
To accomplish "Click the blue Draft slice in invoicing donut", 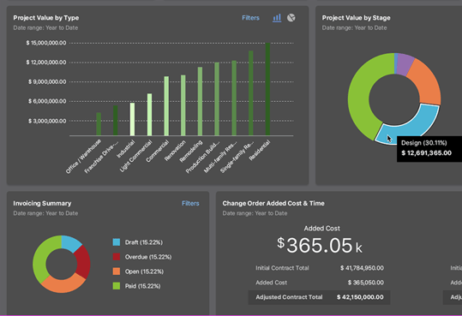I will 70,243.
